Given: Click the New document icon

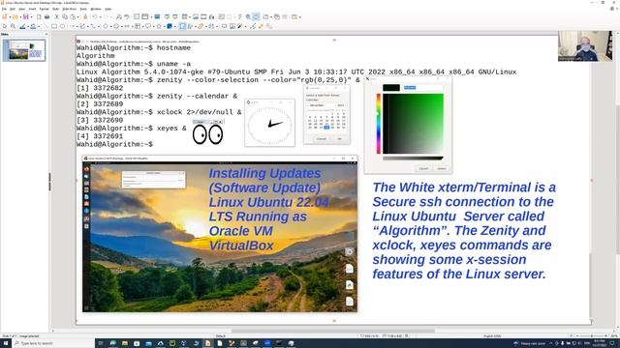Looking at the screenshot, I should (4, 17).
